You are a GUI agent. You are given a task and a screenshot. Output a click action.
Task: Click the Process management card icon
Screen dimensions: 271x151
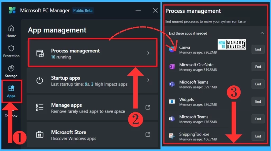(40, 53)
